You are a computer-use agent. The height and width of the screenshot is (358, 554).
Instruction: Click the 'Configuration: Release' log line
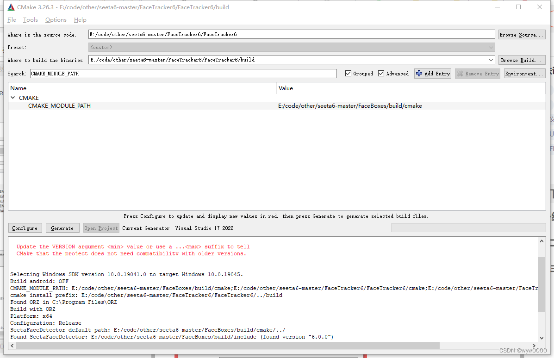coord(45,323)
